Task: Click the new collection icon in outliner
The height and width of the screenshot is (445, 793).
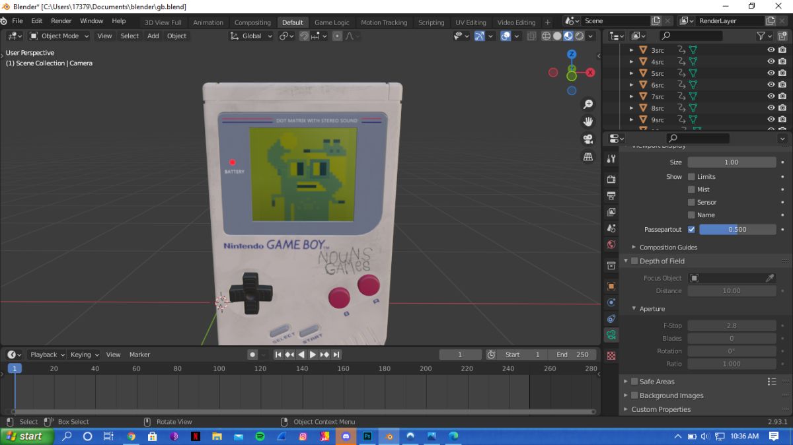Action: click(x=782, y=36)
